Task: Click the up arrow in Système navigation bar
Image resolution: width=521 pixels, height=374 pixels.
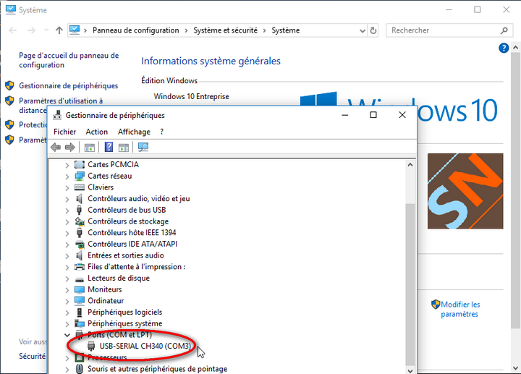Action: (x=59, y=30)
